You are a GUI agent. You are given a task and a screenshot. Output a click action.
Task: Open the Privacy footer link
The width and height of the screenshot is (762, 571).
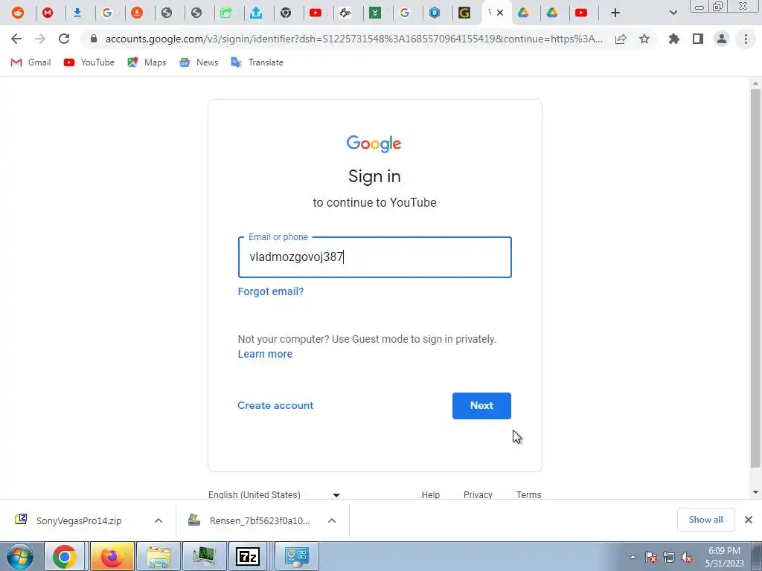click(x=478, y=494)
